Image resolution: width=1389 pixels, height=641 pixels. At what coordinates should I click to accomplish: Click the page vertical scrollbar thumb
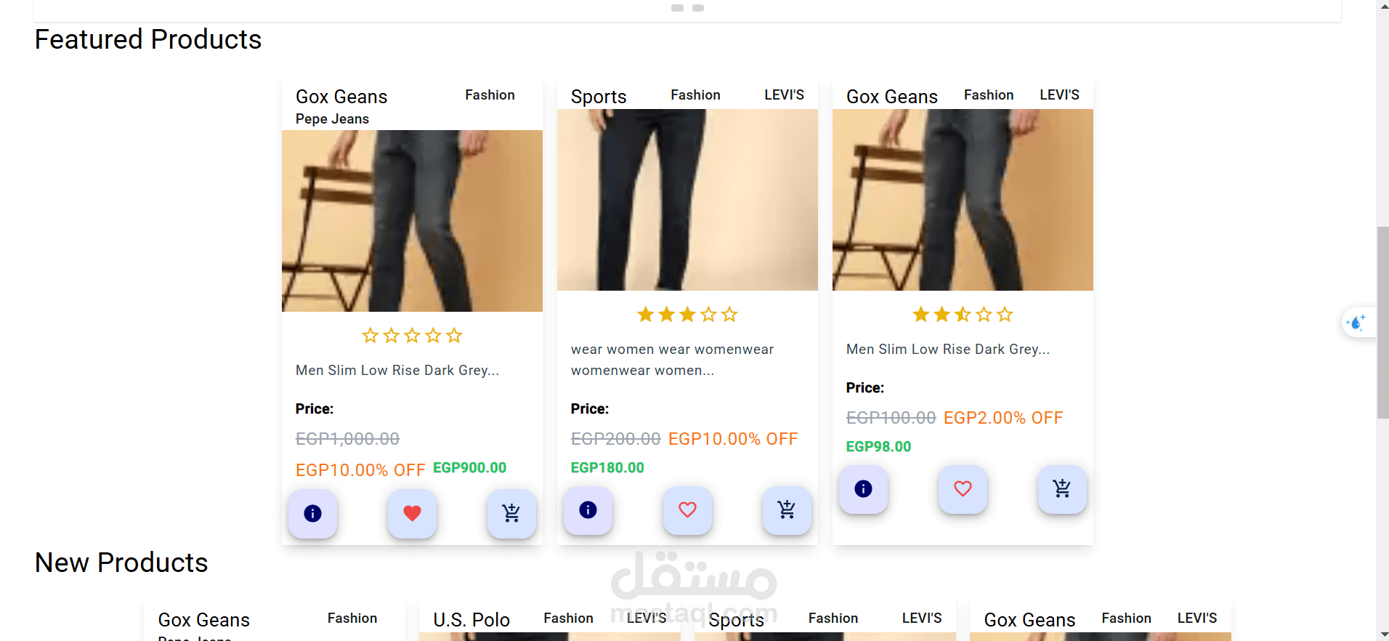(1382, 323)
